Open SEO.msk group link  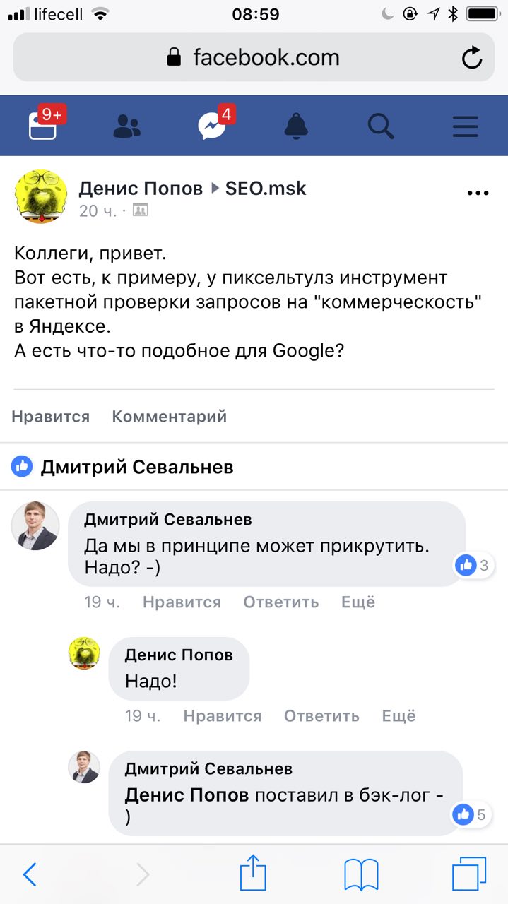tap(266, 189)
